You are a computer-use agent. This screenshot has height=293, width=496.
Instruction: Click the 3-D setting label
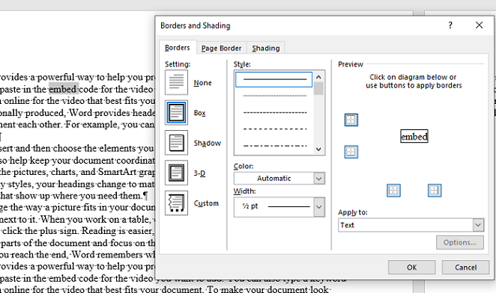(199, 173)
